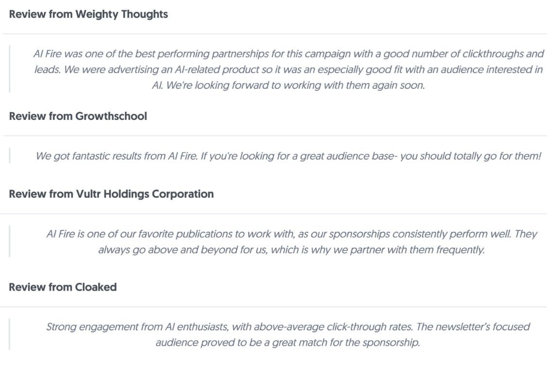Image resolution: width=547 pixels, height=367 pixels.
Task: Click the divider line under the Vultr Holdings heading
Action: (x=273, y=214)
